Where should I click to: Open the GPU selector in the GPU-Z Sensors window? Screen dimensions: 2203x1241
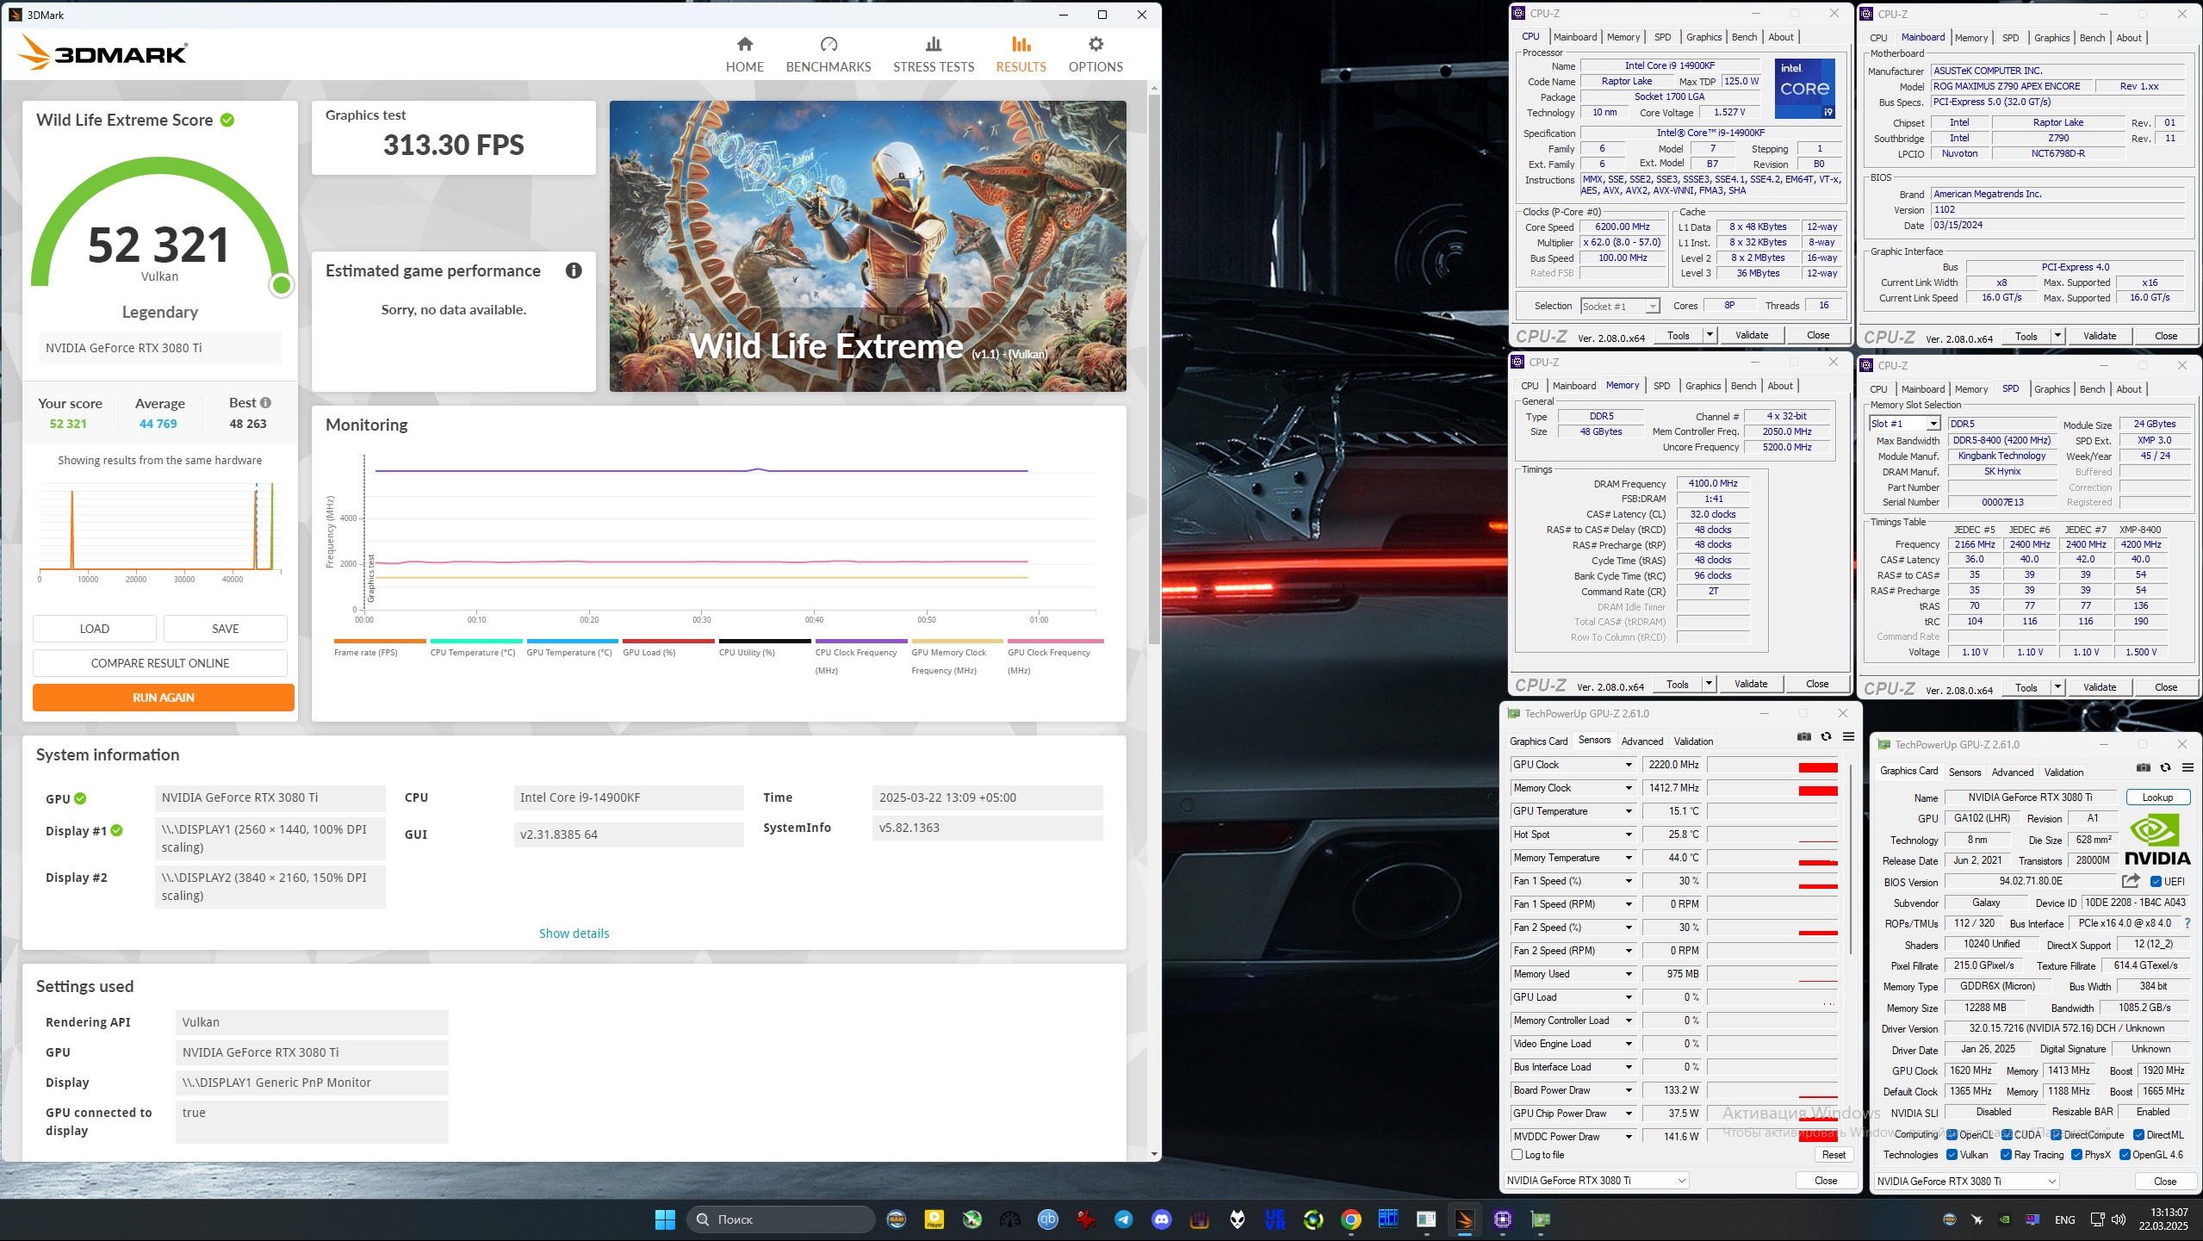click(x=1596, y=1181)
